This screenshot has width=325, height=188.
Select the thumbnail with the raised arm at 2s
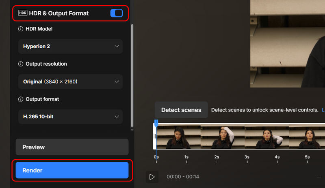223,137
